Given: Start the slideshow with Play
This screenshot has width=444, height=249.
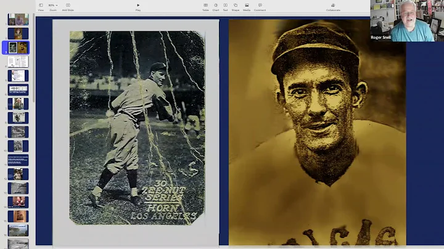Looking at the screenshot, I should [x=138, y=7].
